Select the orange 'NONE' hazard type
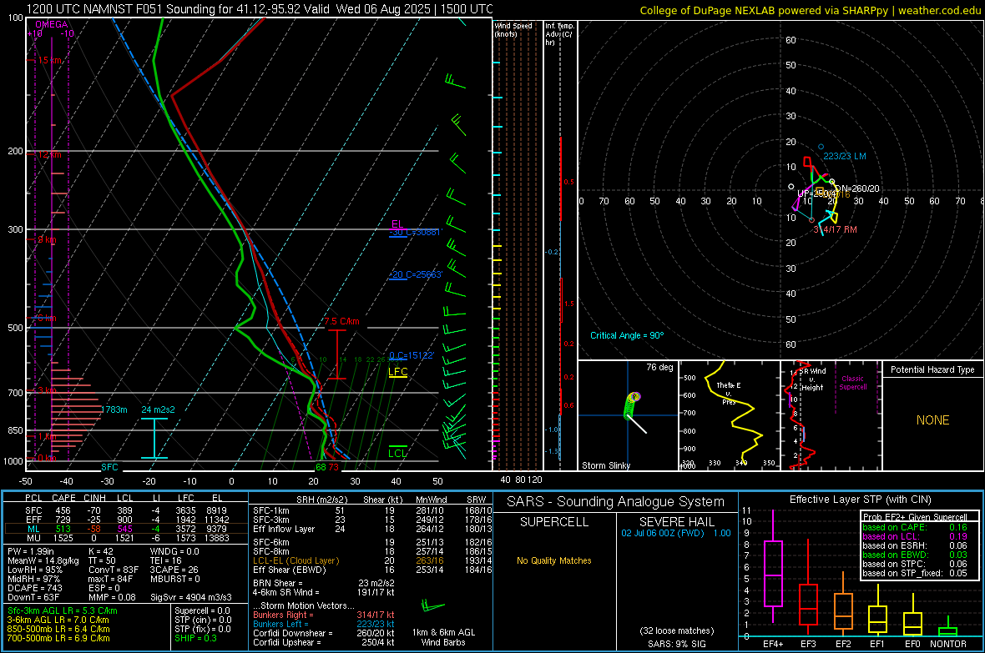This screenshot has height=653, width=985. (933, 420)
